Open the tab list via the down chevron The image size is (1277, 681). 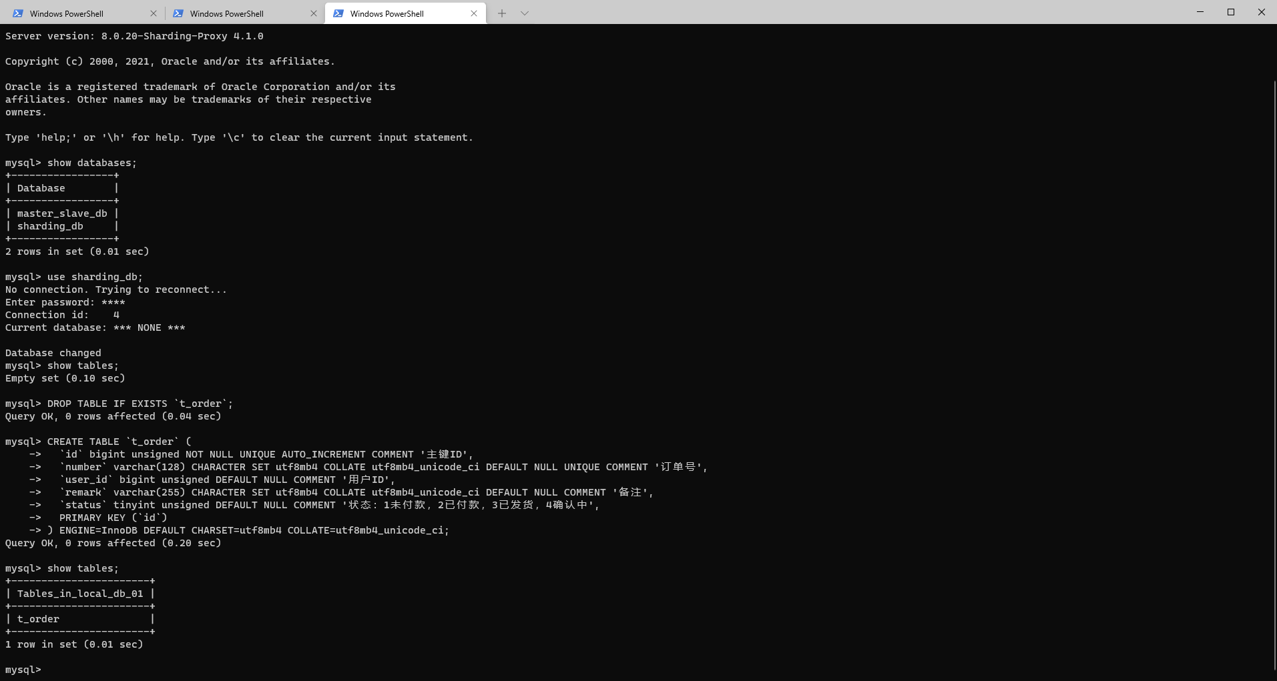(525, 13)
